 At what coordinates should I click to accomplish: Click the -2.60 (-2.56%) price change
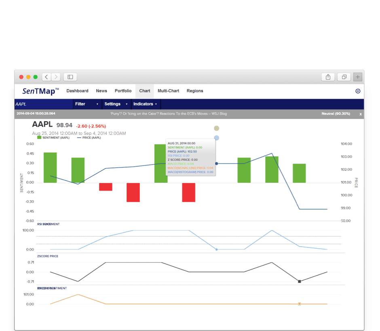[x=91, y=126]
